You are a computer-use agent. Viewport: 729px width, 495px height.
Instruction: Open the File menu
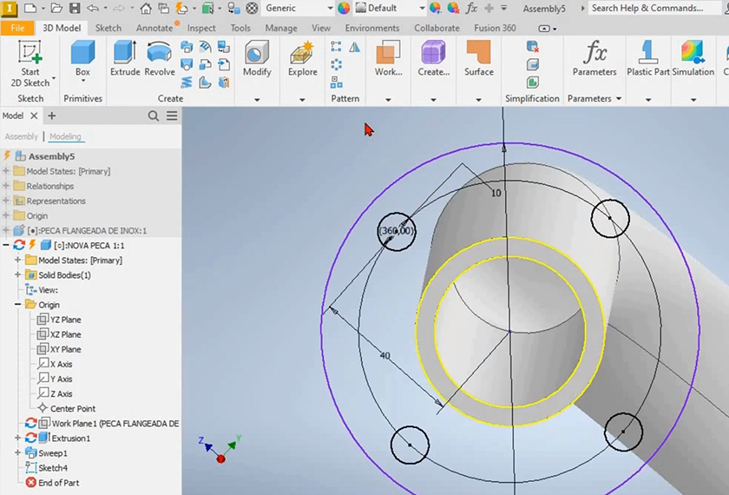pyautogui.click(x=17, y=28)
